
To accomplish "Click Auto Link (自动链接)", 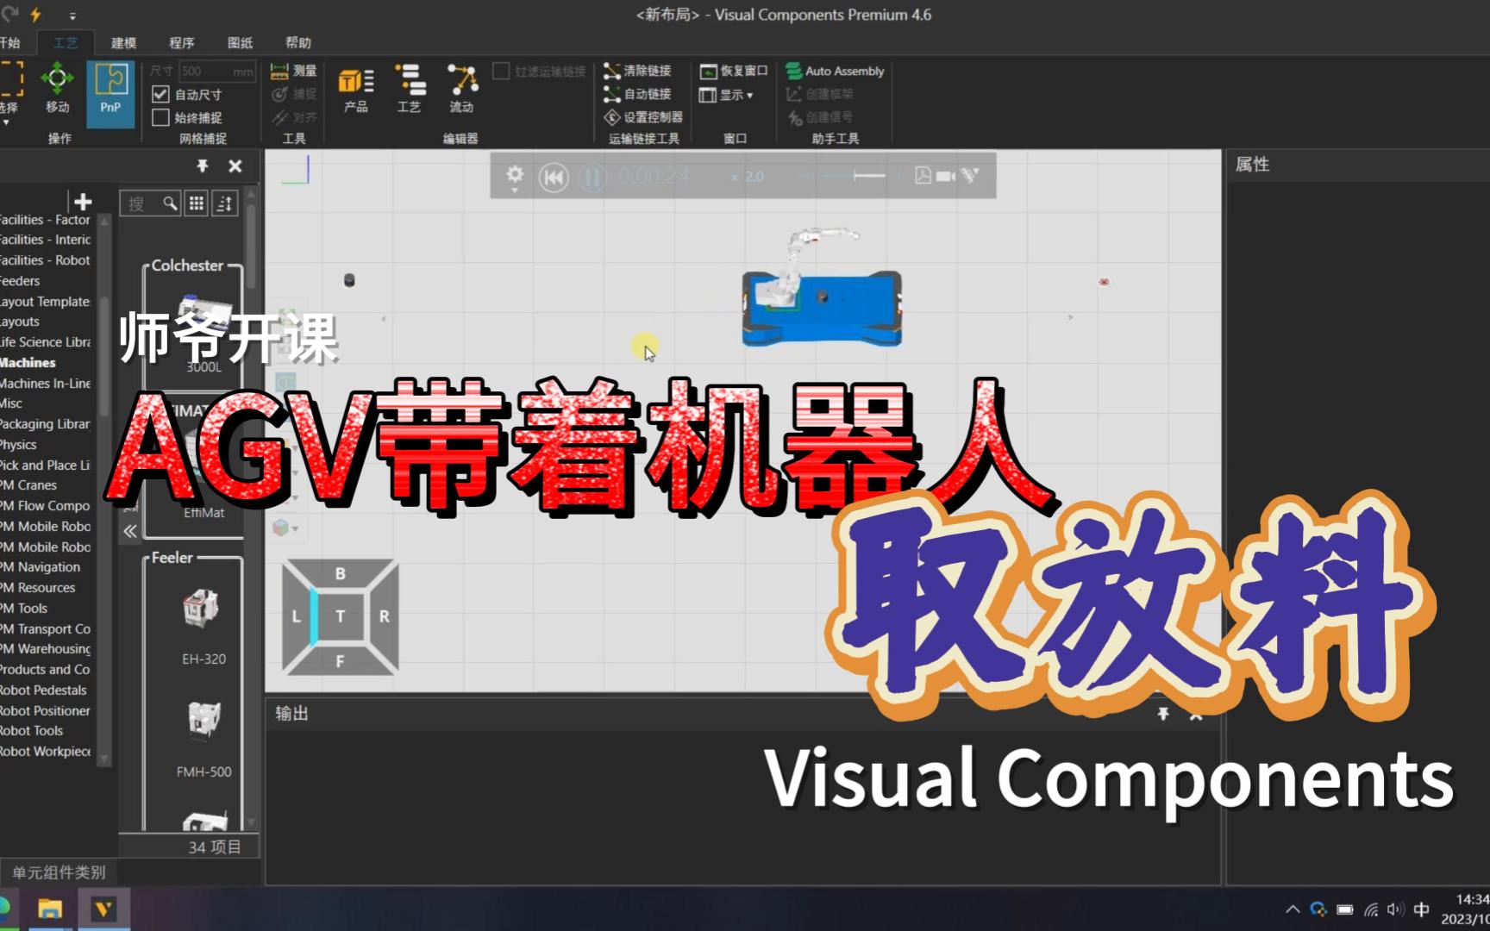I will 637,94.
